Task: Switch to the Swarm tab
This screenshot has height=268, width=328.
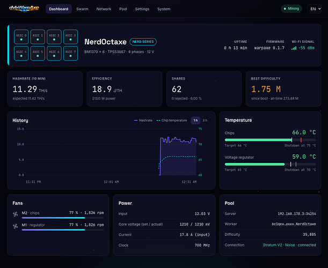Action: point(82,9)
